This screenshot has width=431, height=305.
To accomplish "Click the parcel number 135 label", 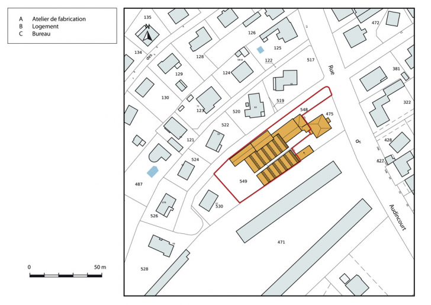I will tap(147, 17).
